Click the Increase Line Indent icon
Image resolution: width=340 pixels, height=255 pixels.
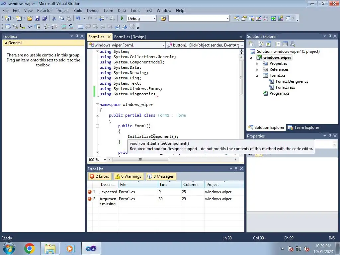(x=54, y=27)
